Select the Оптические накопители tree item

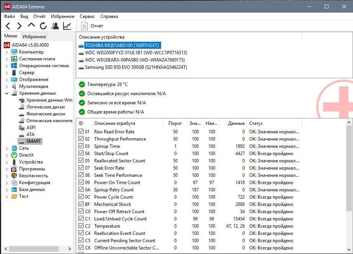49,121
